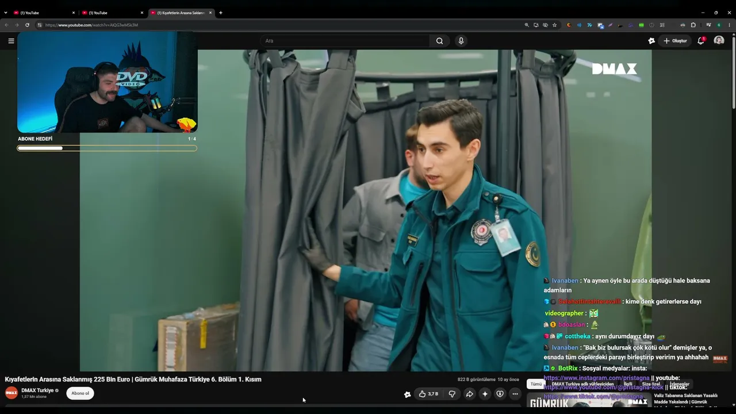Expand the tab search dropdown arrow

click(6, 13)
